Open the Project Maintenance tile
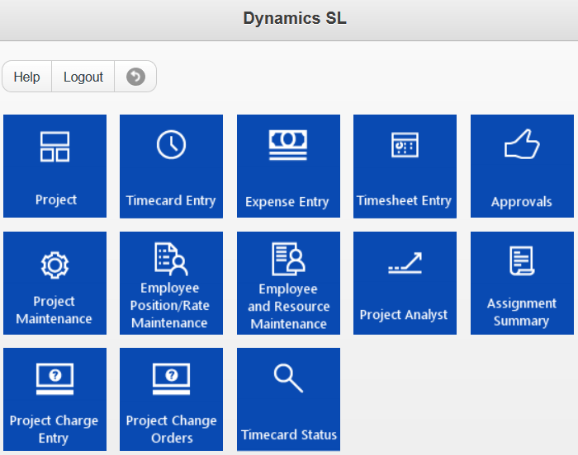The width and height of the screenshot is (578, 455). point(55,283)
